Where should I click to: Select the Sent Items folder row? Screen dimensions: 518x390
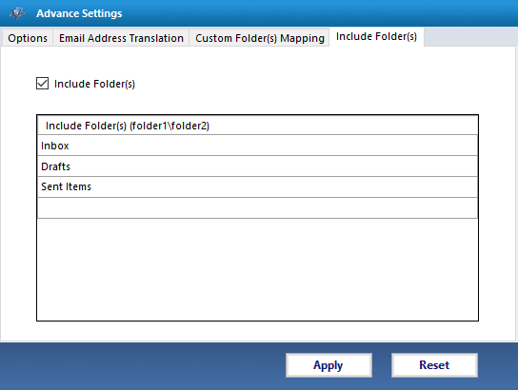[x=257, y=186]
